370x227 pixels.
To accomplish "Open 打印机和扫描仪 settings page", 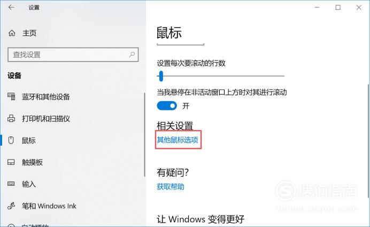I will pyautogui.click(x=46, y=118).
